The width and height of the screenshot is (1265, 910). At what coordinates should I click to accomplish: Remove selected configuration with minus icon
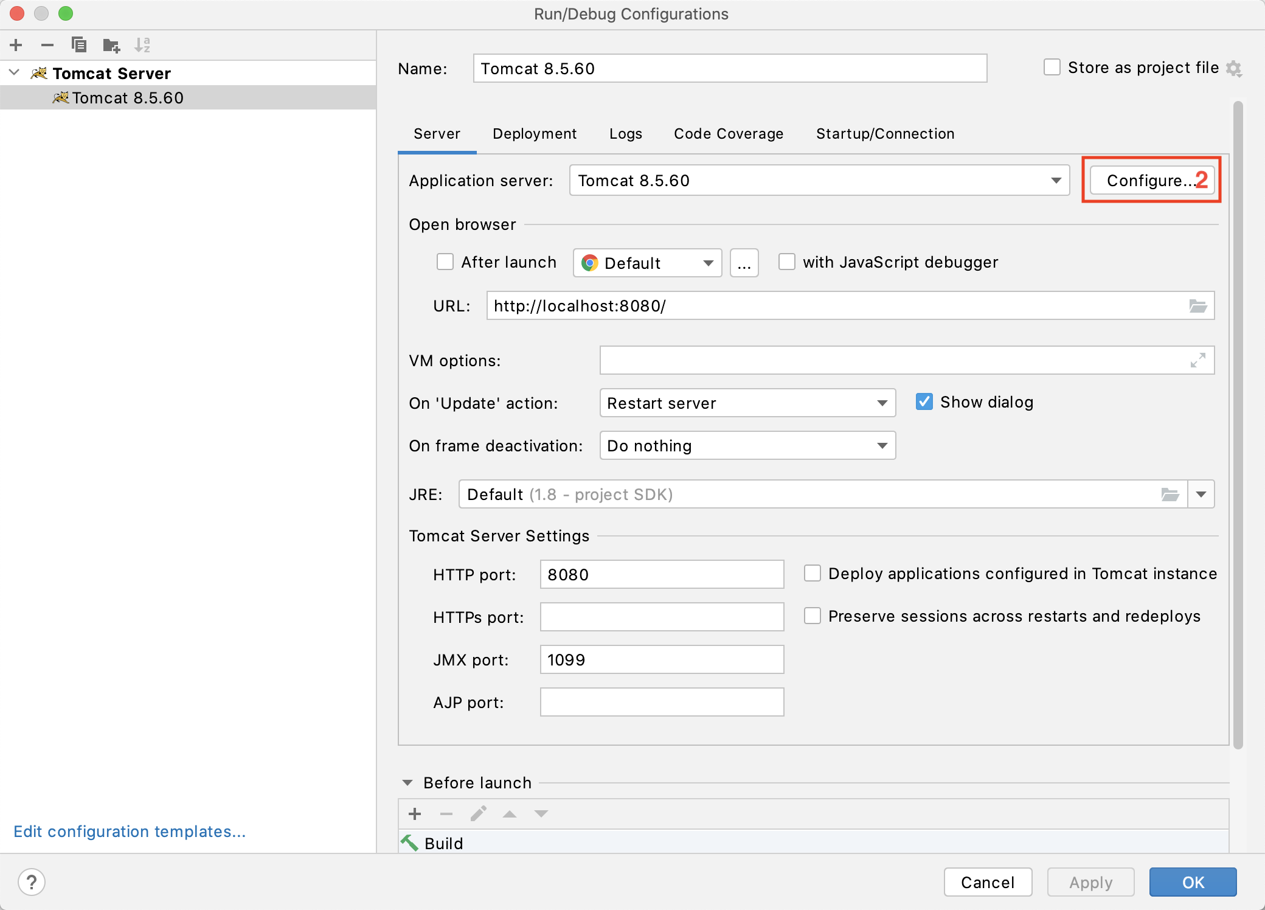(x=47, y=45)
